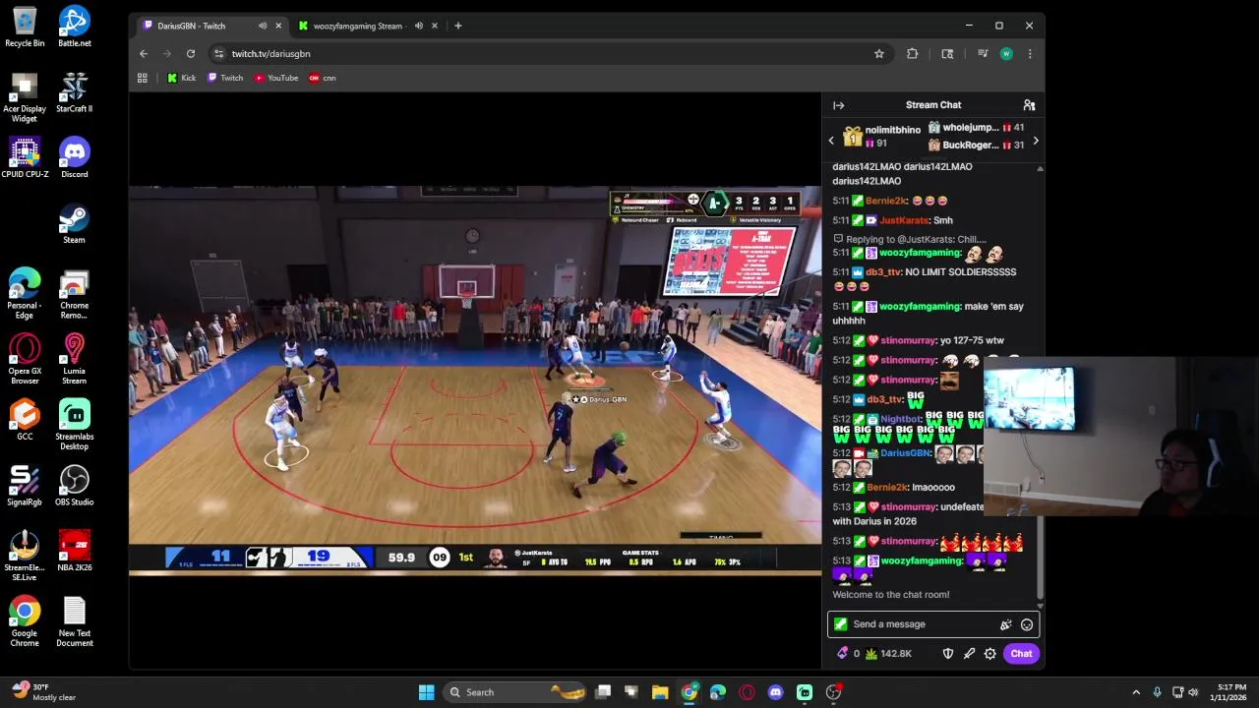
Task: Mute the DariusGBN Twitch tab audio
Action: 263,26
